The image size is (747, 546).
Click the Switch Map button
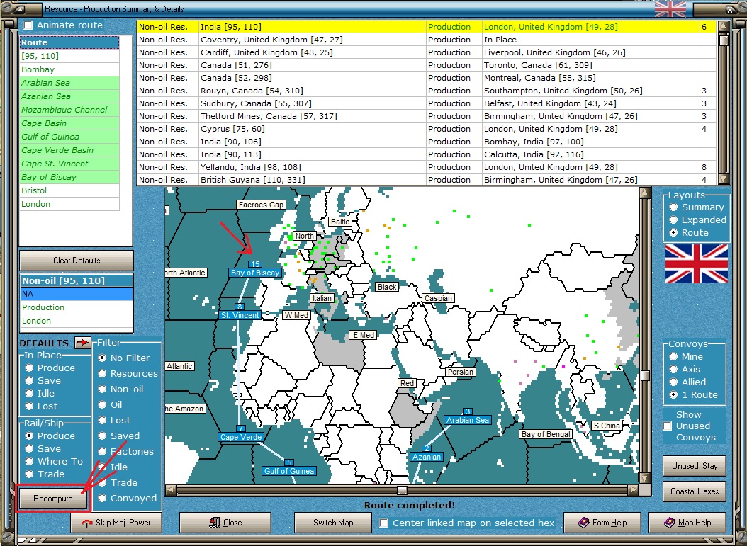point(333,523)
